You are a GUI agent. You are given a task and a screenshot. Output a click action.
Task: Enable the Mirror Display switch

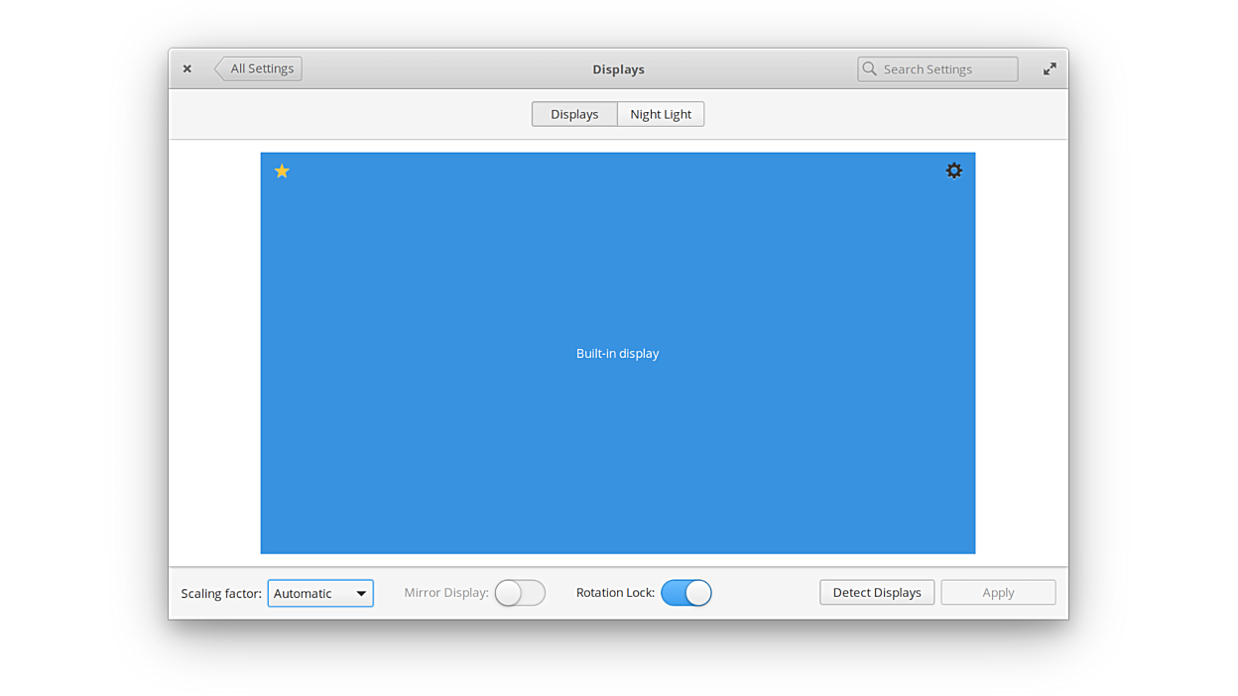click(520, 593)
